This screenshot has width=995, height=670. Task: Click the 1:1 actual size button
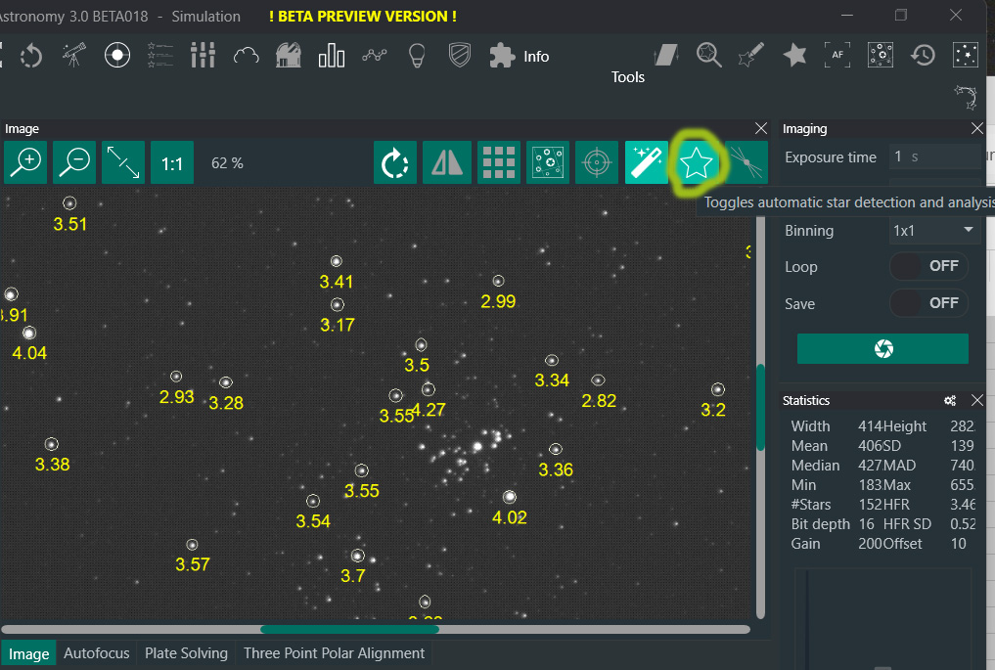[x=172, y=163]
